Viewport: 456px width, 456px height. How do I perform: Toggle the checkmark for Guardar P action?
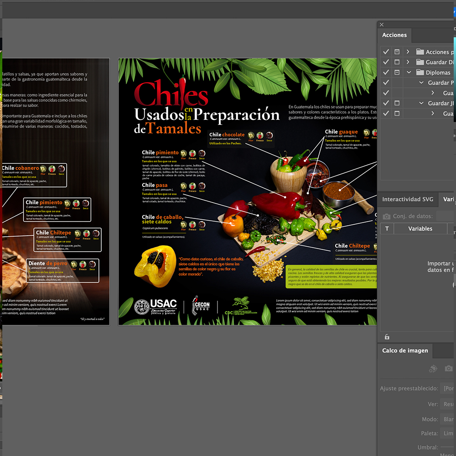386,83
